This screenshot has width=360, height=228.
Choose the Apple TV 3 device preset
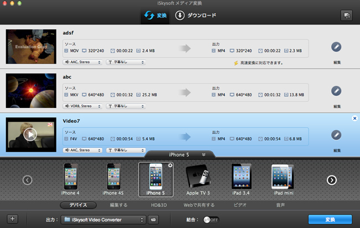click(x=198, y=179)
